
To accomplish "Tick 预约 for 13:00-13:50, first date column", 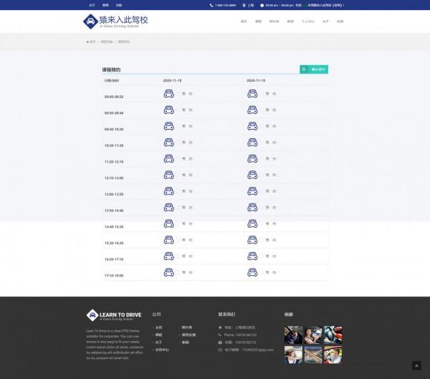I will pyautogui.click(x=178, y=191).
